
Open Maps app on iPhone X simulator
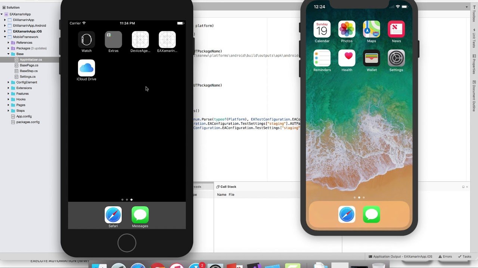(x=372, y=29)
